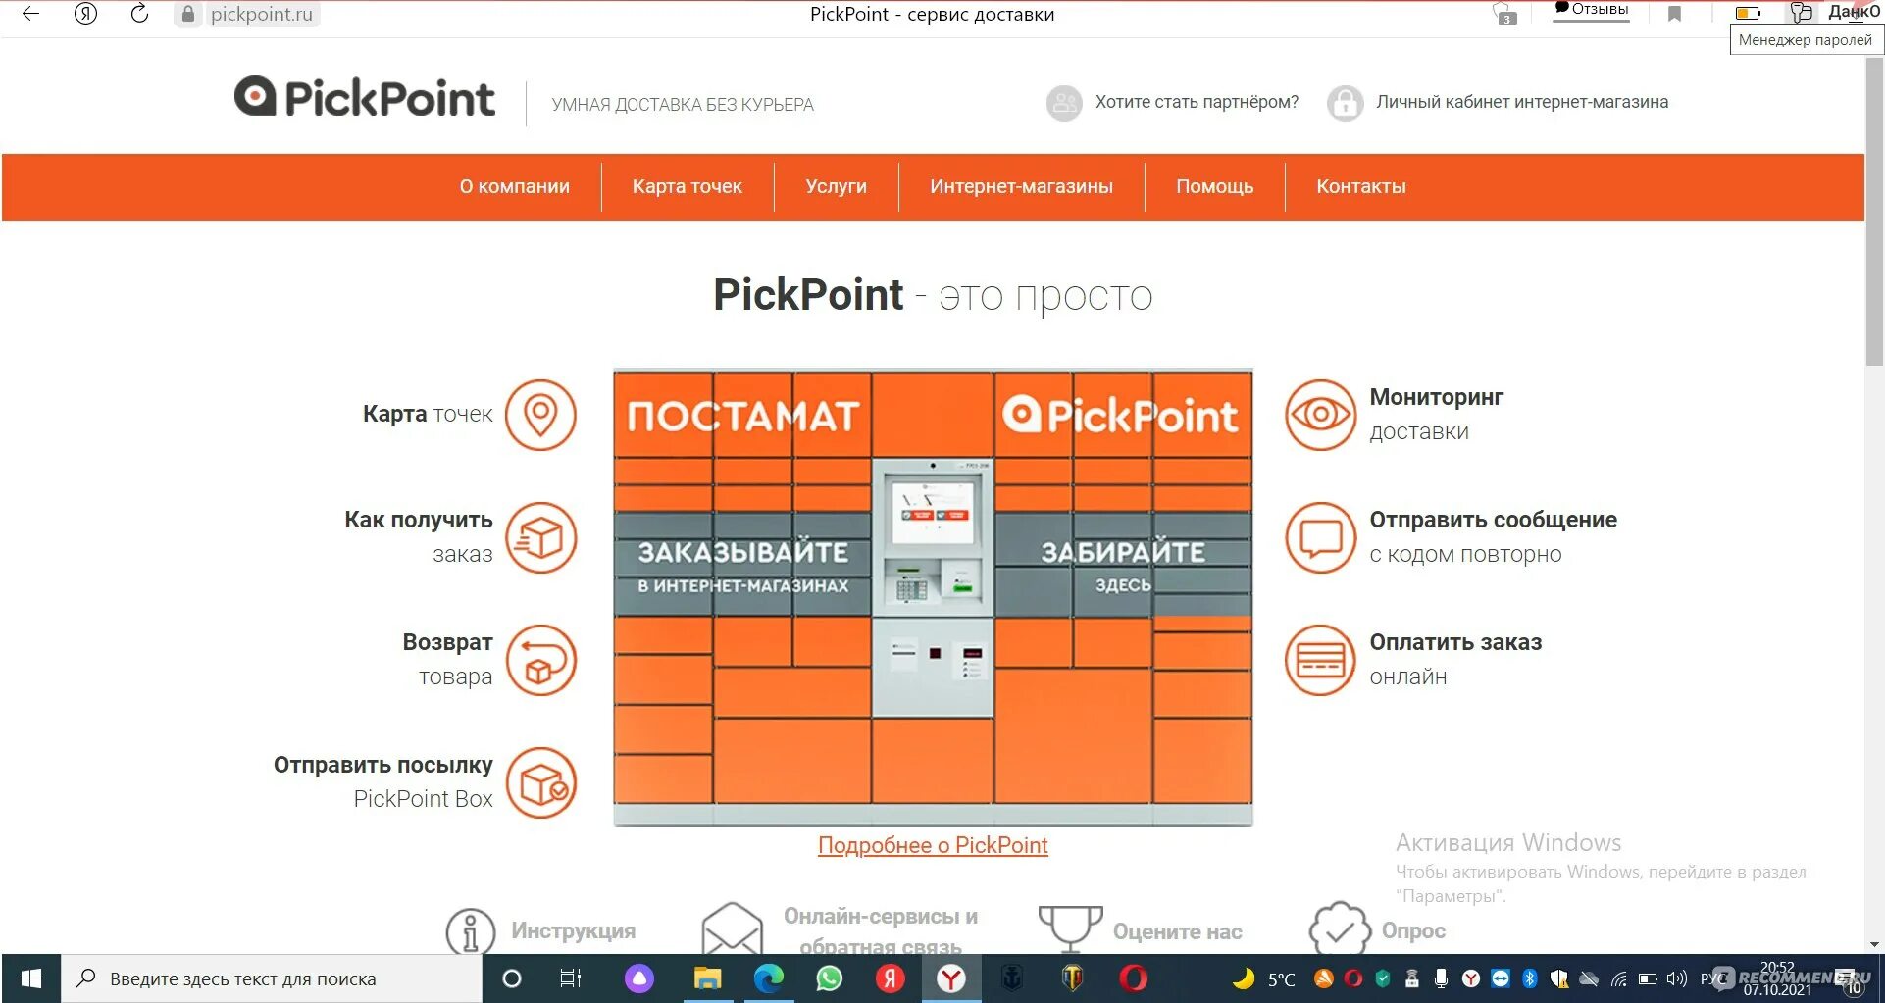This screenshot has width=1885, height=1003.
Task: Click the Возврат товара text link
Action: (x=447, y=660)
